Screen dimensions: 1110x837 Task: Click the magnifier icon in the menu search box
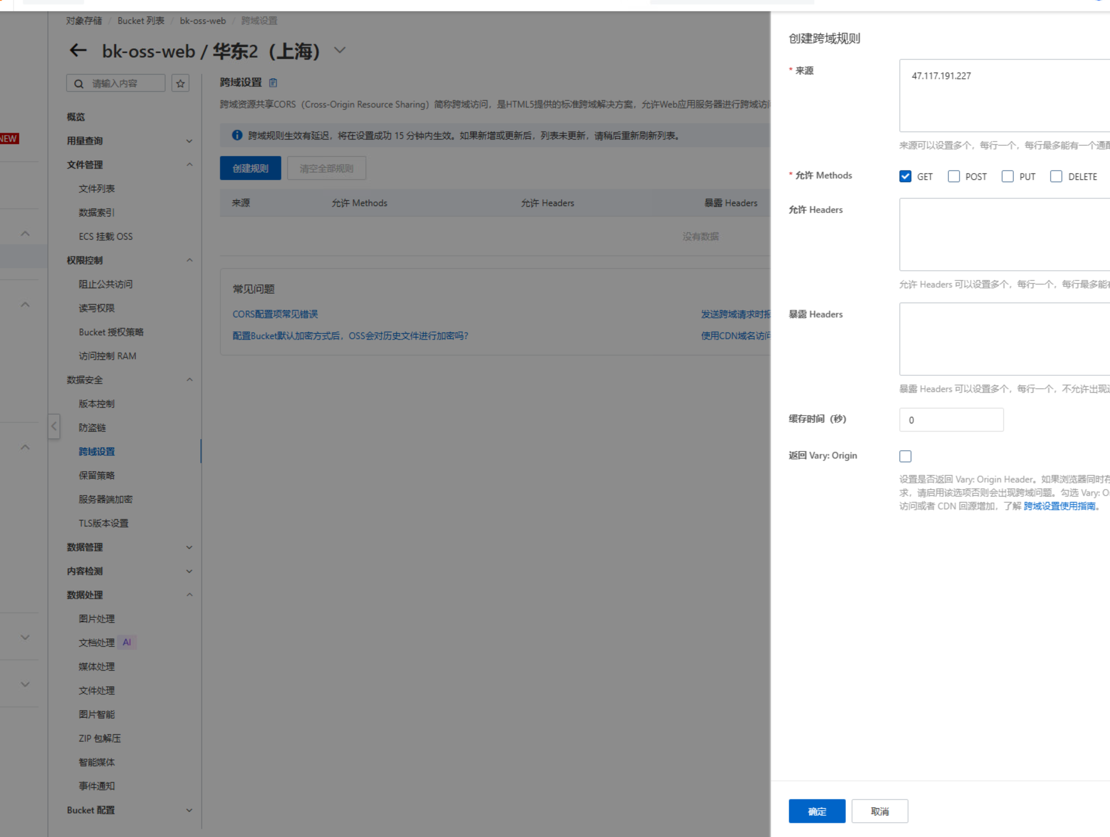coord(79,84)
